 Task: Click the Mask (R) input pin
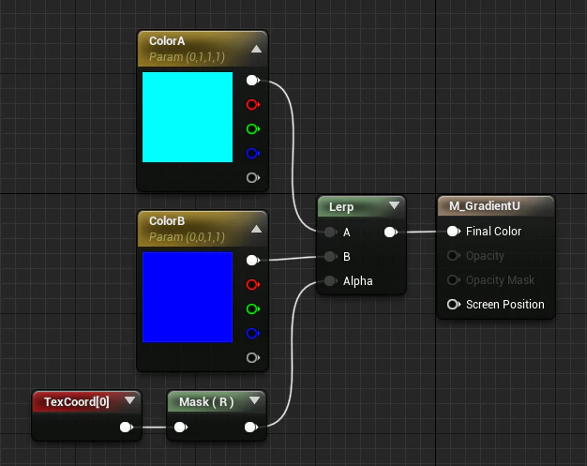(x=181, y=427)
